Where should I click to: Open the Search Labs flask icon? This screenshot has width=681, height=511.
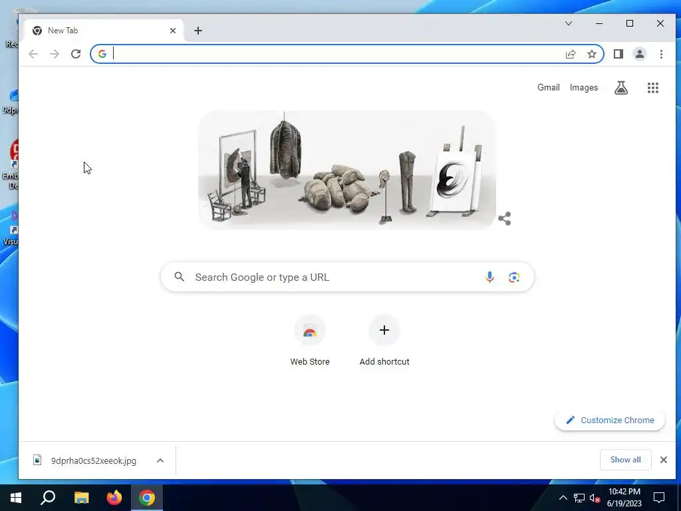[x=621, y=88]
